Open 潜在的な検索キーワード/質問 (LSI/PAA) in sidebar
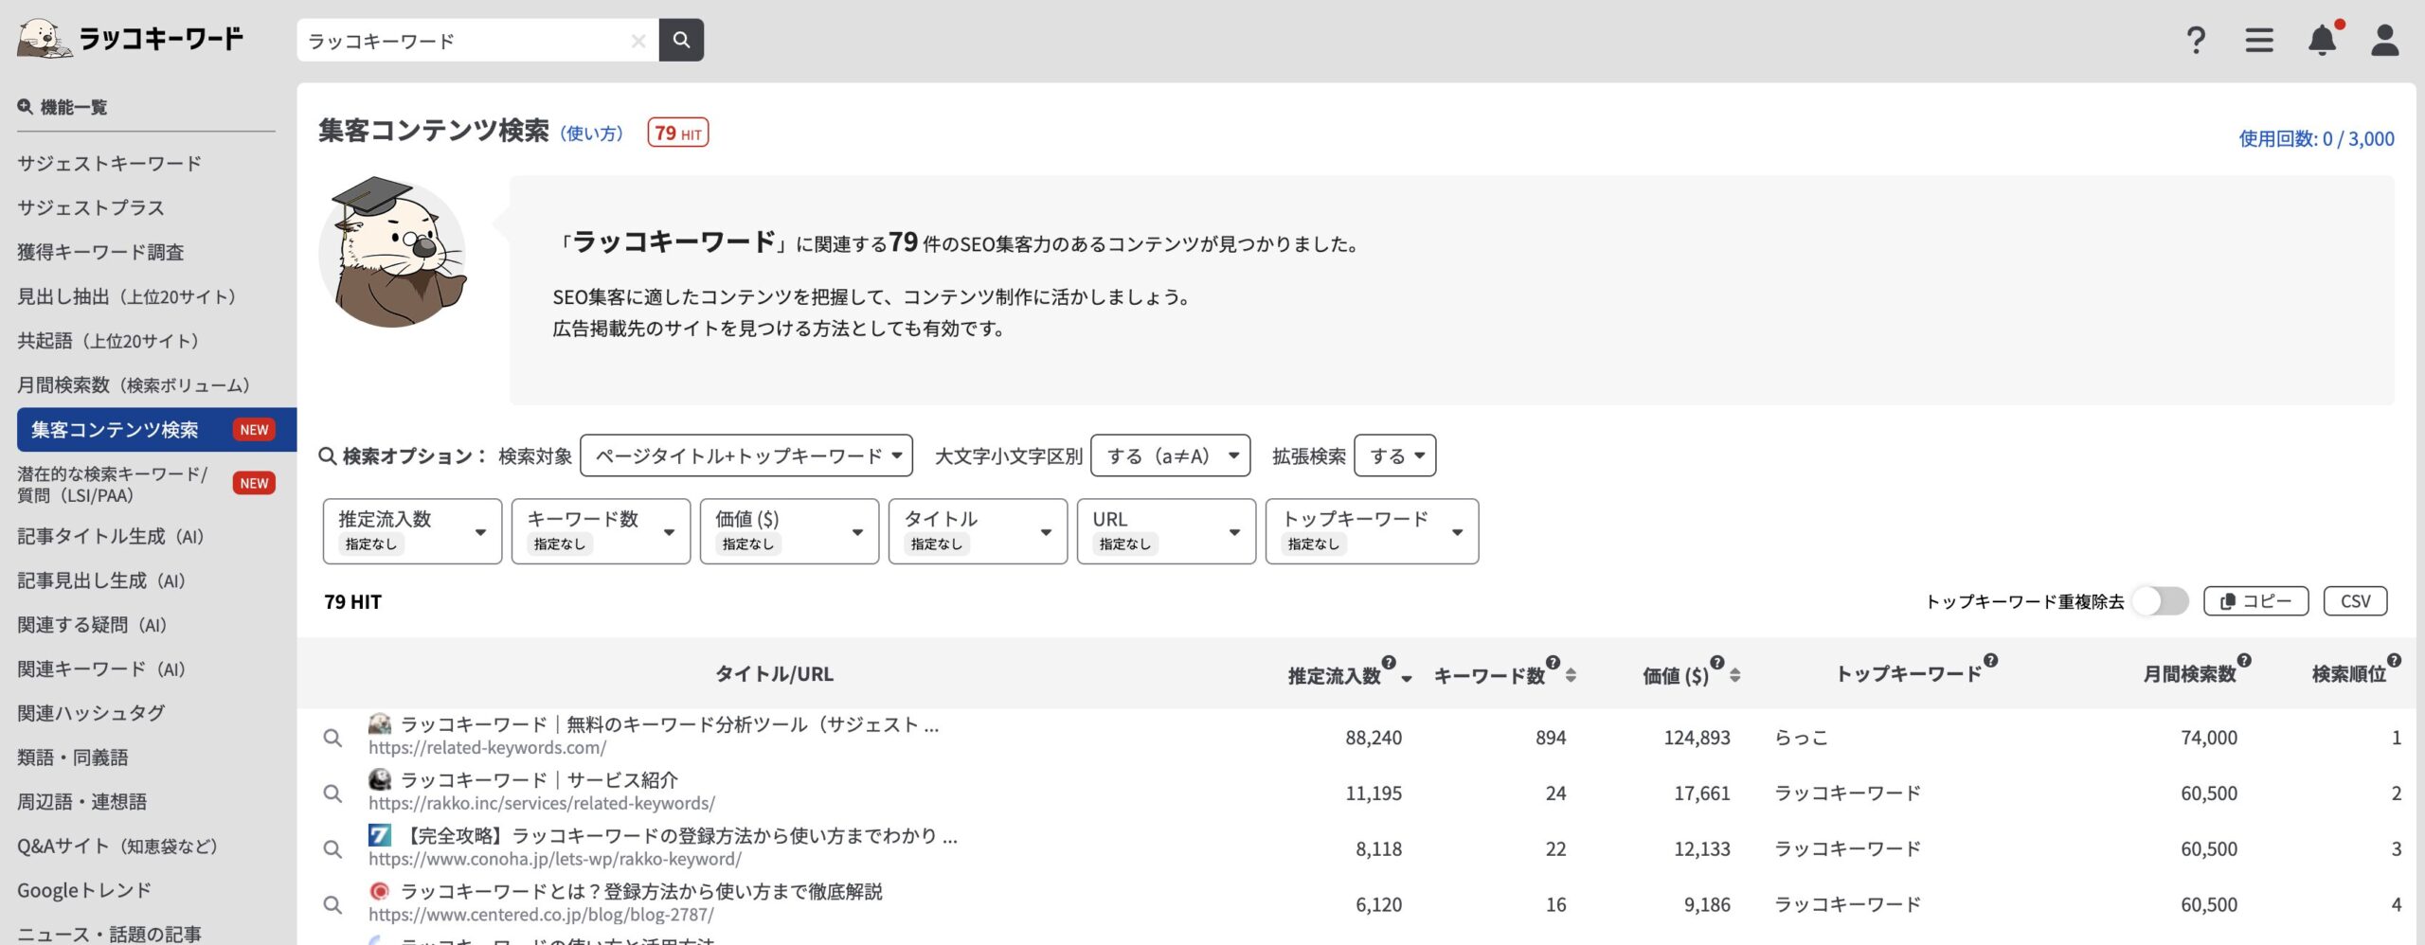This screenshot has height=945, width=2425. point(113,484)
